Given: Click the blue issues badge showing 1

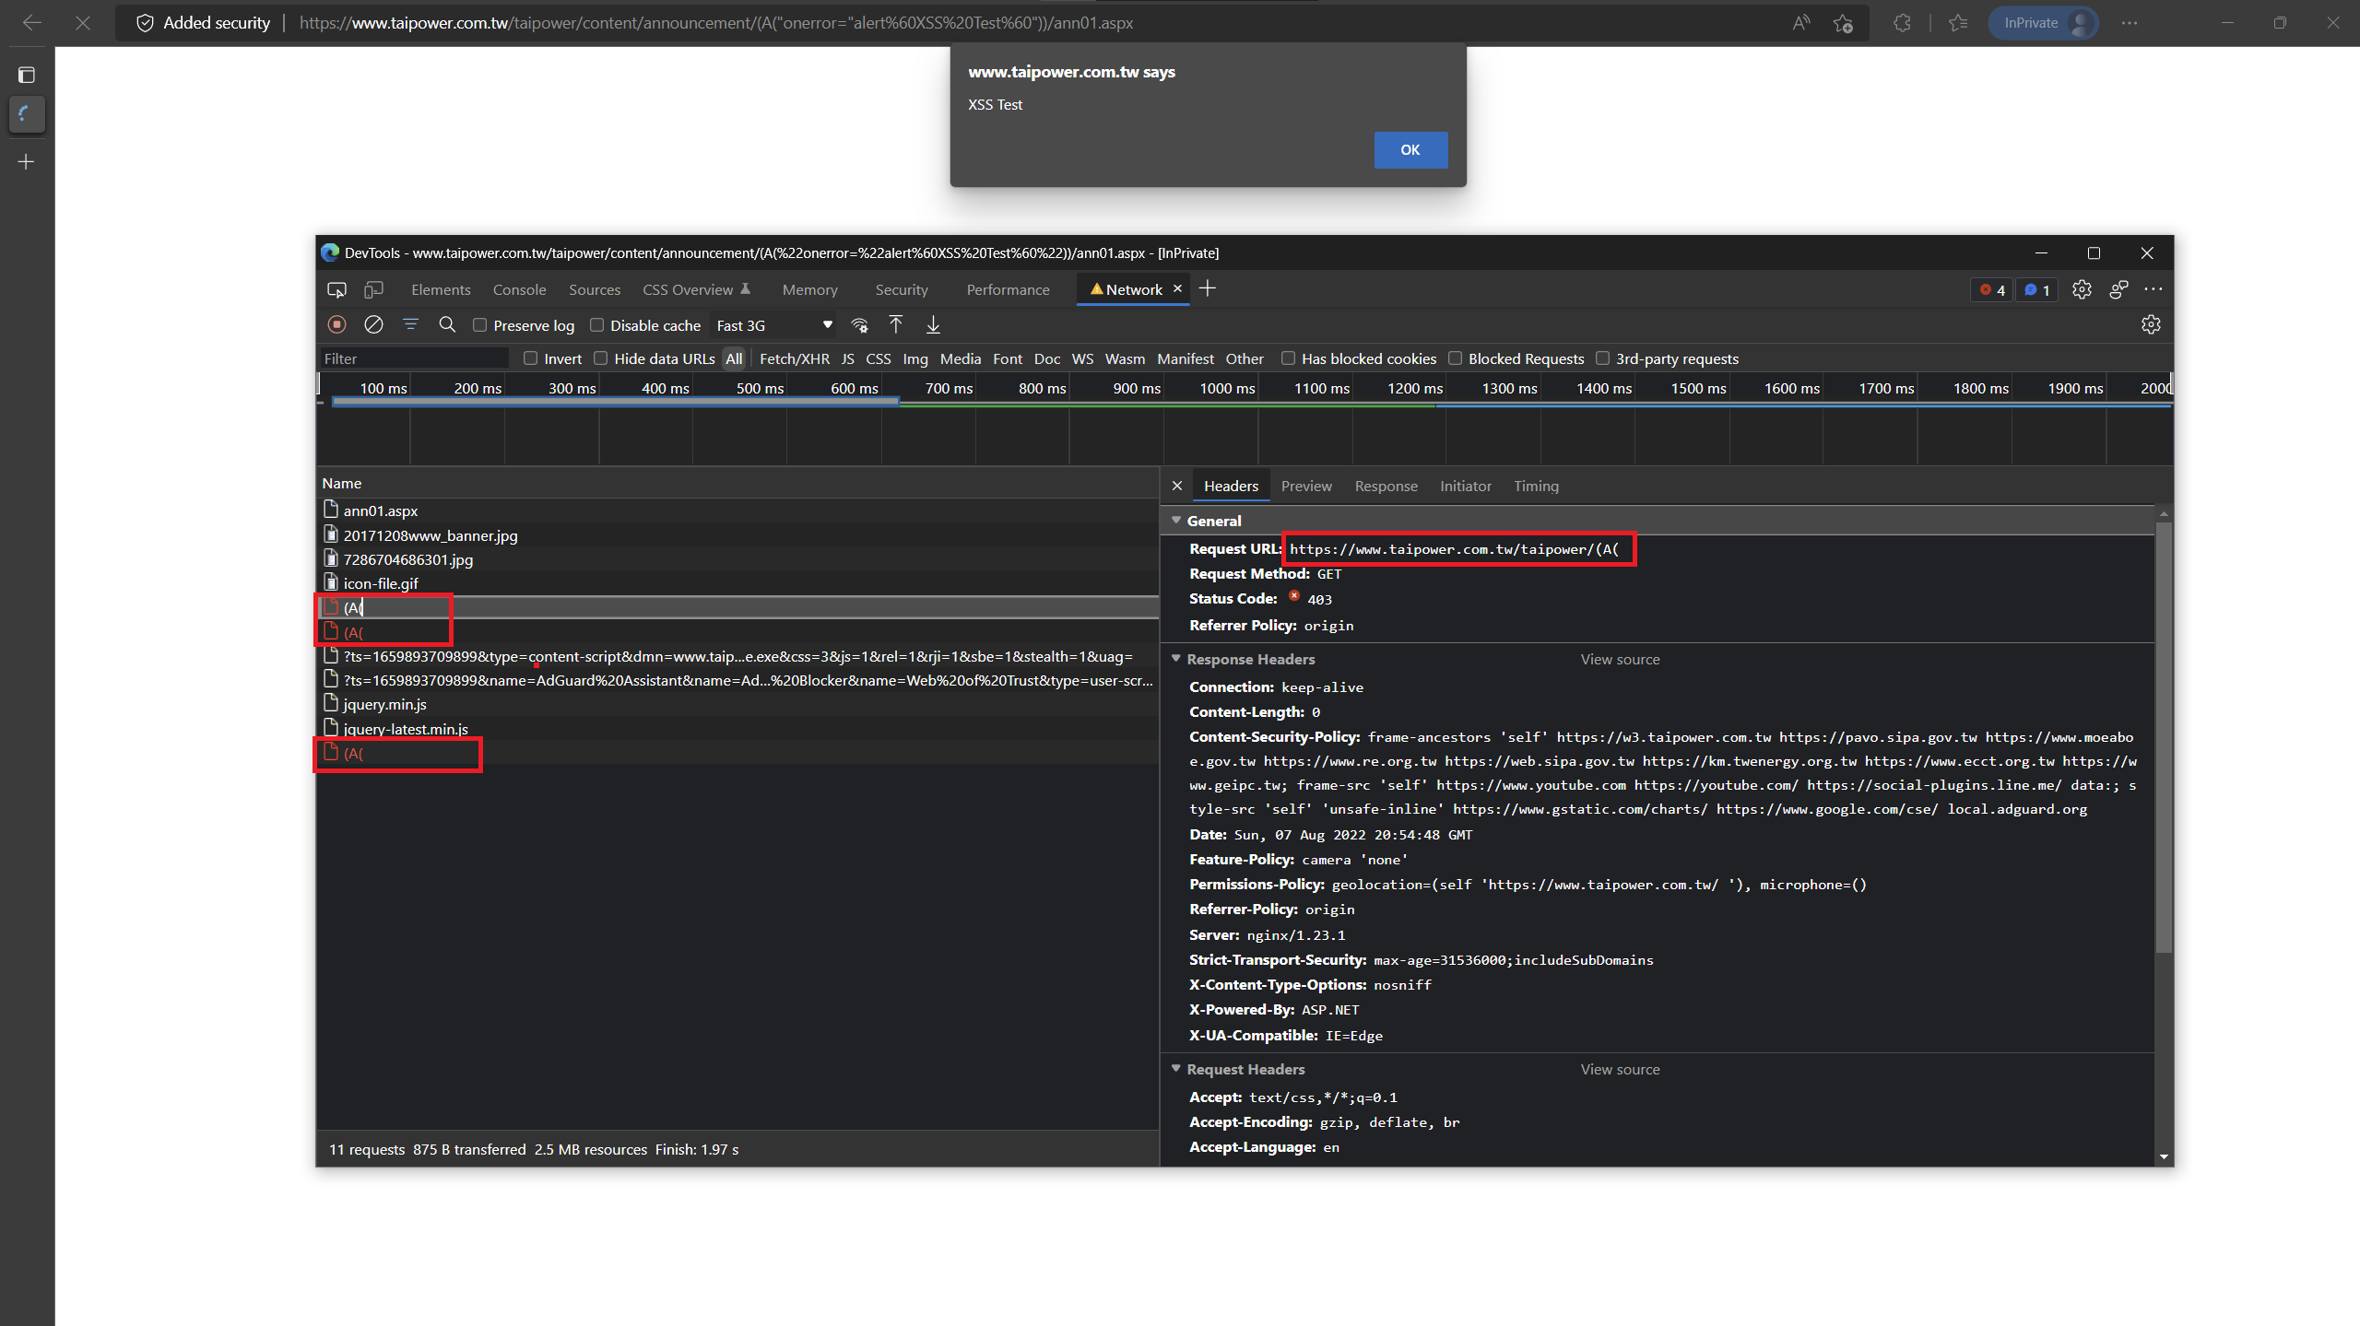Looking at the screenshot, I should click(x=2037, y=290).
